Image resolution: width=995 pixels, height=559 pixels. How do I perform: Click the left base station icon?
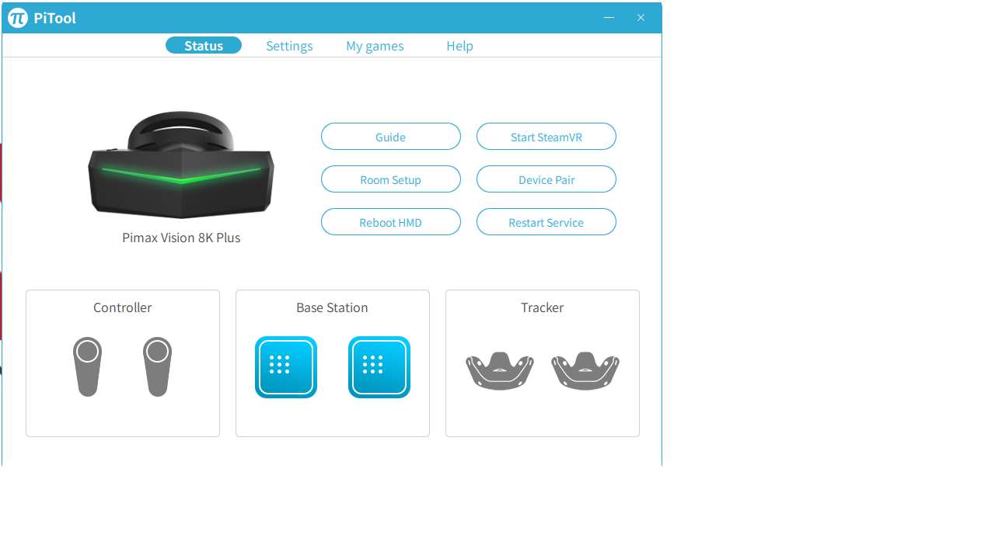tap(286, 367)
